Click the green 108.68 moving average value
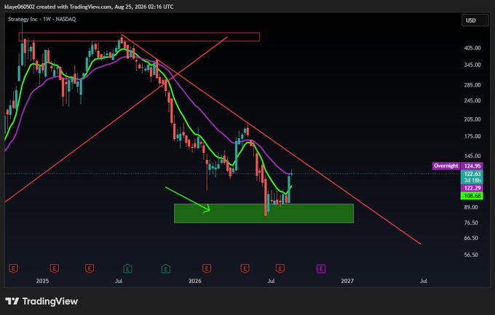 472,196
